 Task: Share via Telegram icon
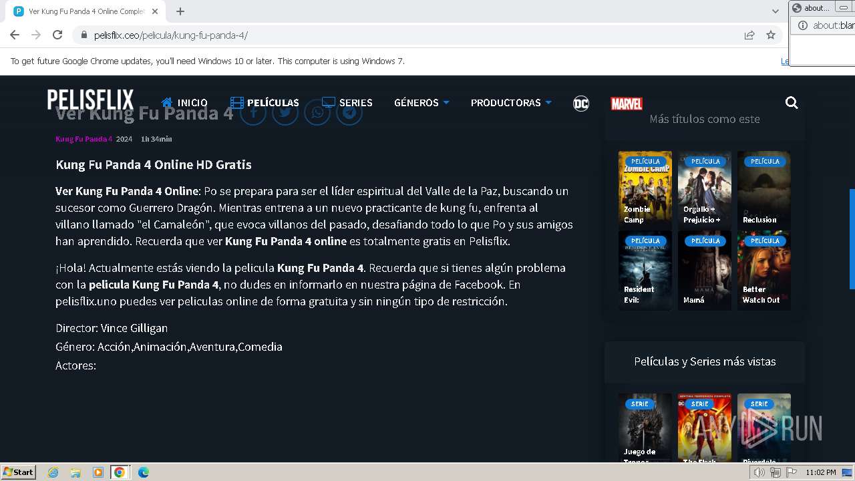pyautogui.click(x=349, y=112)
